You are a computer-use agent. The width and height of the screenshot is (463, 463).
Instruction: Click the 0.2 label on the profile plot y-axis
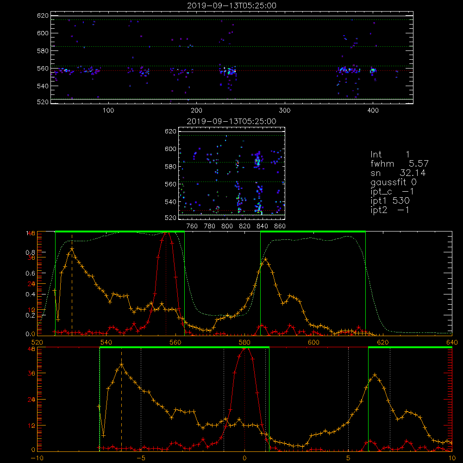31,315
